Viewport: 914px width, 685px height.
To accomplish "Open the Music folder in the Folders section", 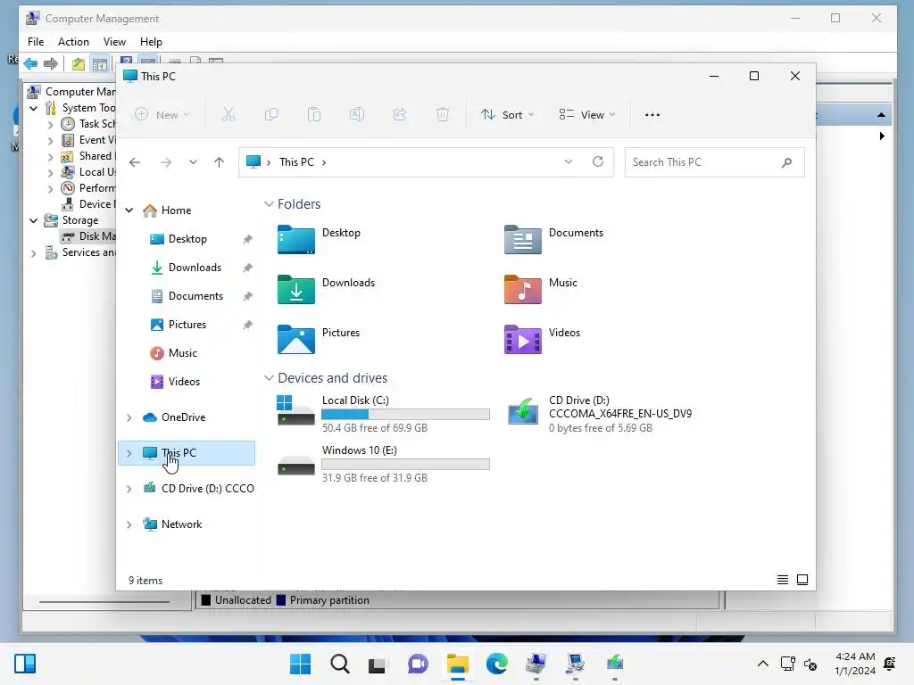I will (541, 290).
